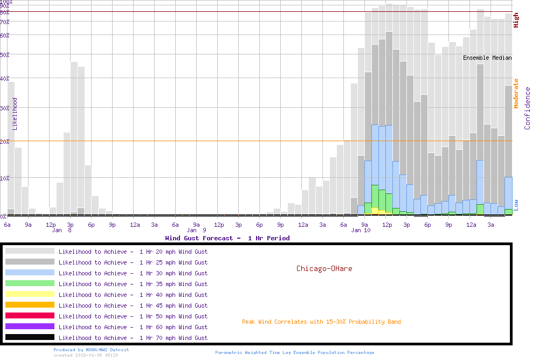Click the orange 45 mph legend swatch
Viewport: 539px width, 361px height.
tap(30, 305)
